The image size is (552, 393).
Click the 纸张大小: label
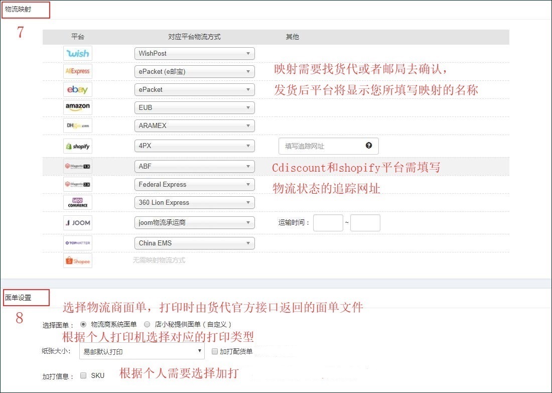click(56, 351)
